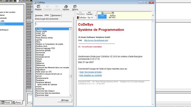
Task: Select bibliothèques item in background tree
Action: (x=4, y=30)
